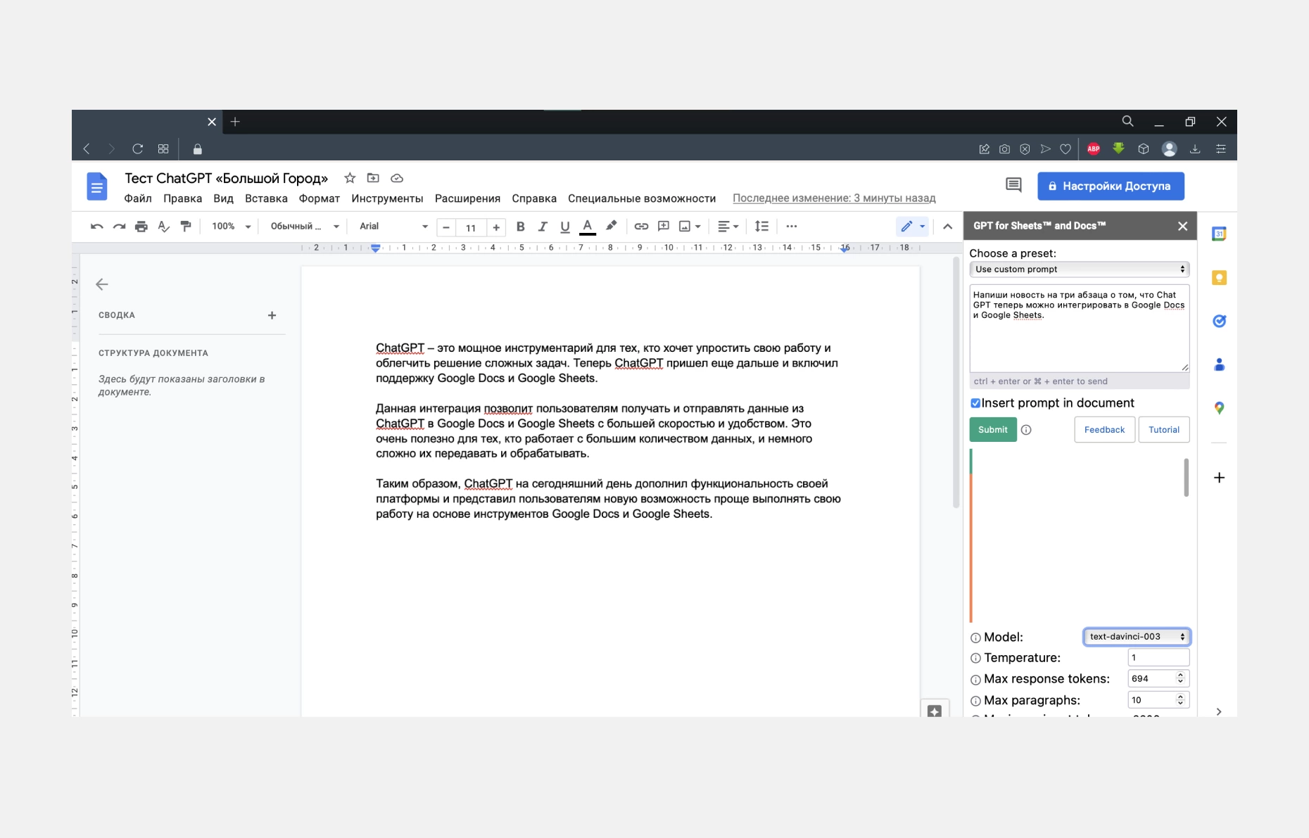The width and height of the screenshot is (1309, 838).
Task: Adjust Max response tokens stepper
Action: tap(1181, 678)
